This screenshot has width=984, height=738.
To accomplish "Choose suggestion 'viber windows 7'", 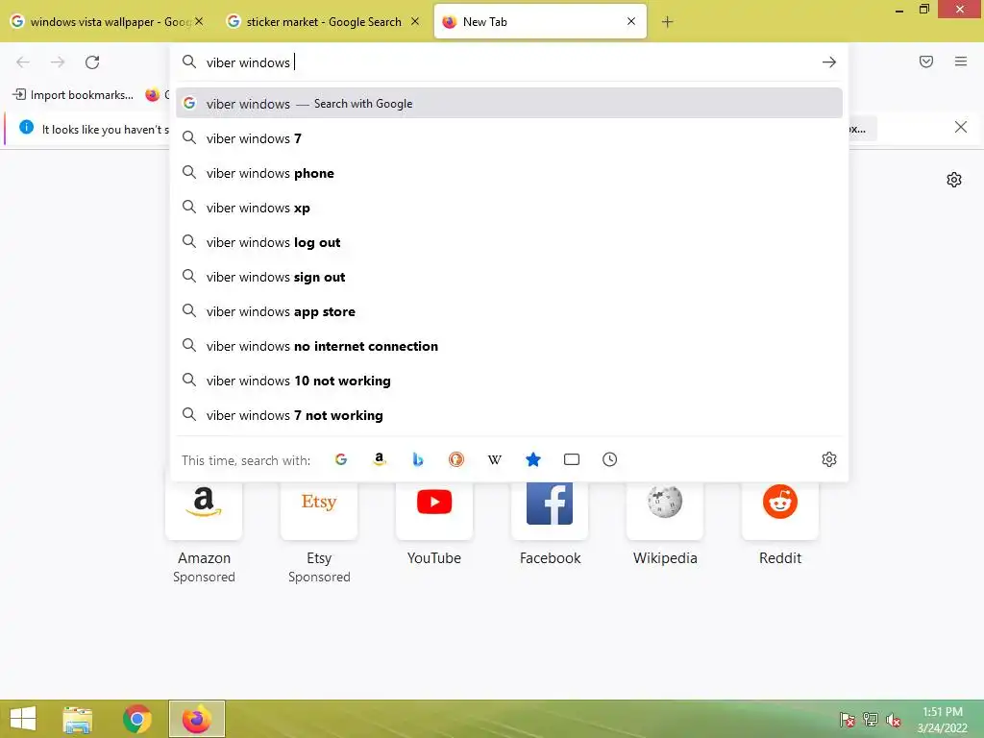I will (x=509, y=138).
